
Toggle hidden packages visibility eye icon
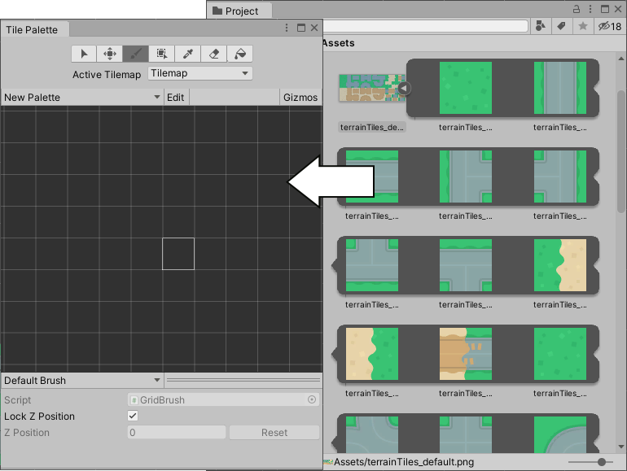point(610,27)
